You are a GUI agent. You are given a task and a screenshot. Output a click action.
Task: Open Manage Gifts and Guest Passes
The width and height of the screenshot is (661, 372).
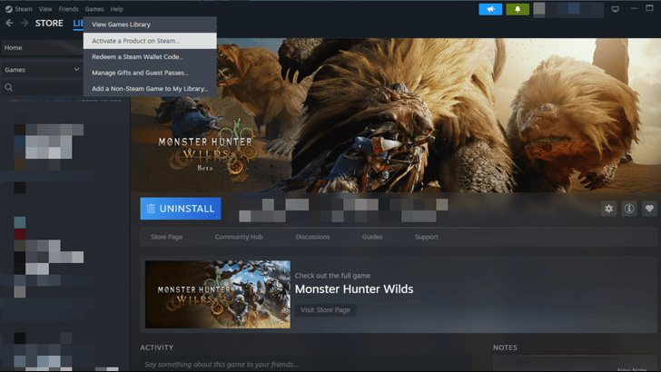click(x=150, y=73)
